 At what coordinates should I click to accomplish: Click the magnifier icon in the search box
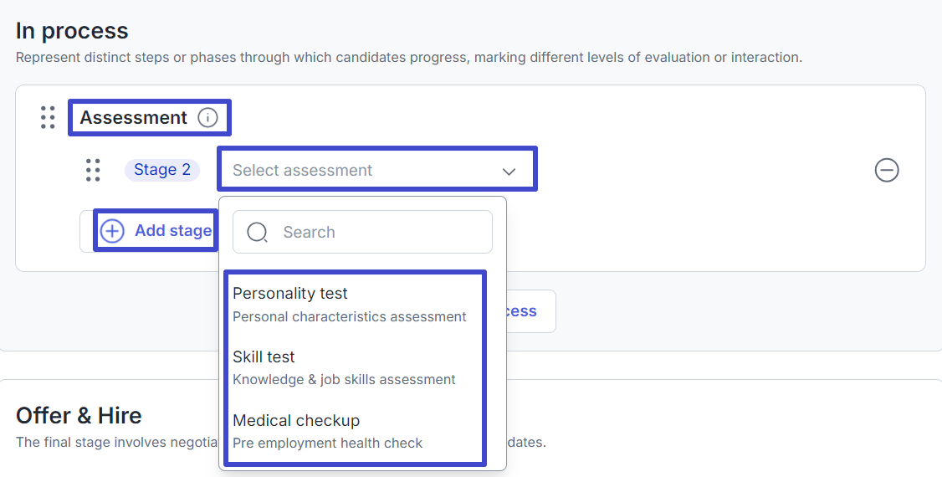[257, 232]
